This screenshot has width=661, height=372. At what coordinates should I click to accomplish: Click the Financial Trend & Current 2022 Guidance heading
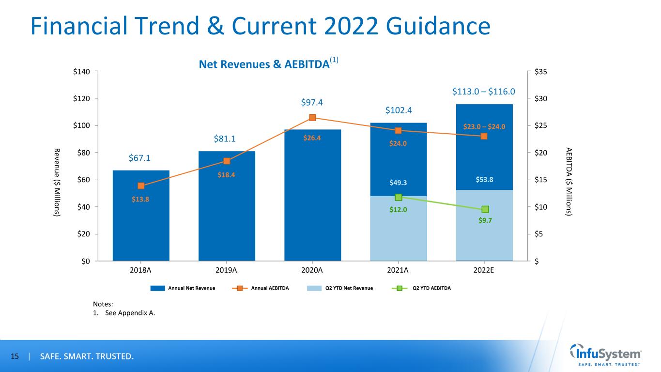coord(260,26)
